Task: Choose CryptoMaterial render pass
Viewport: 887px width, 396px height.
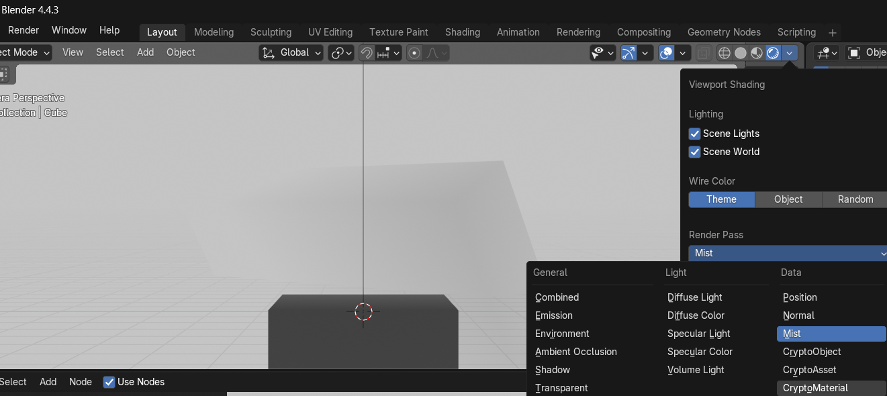Action: (x=832, y=388)
